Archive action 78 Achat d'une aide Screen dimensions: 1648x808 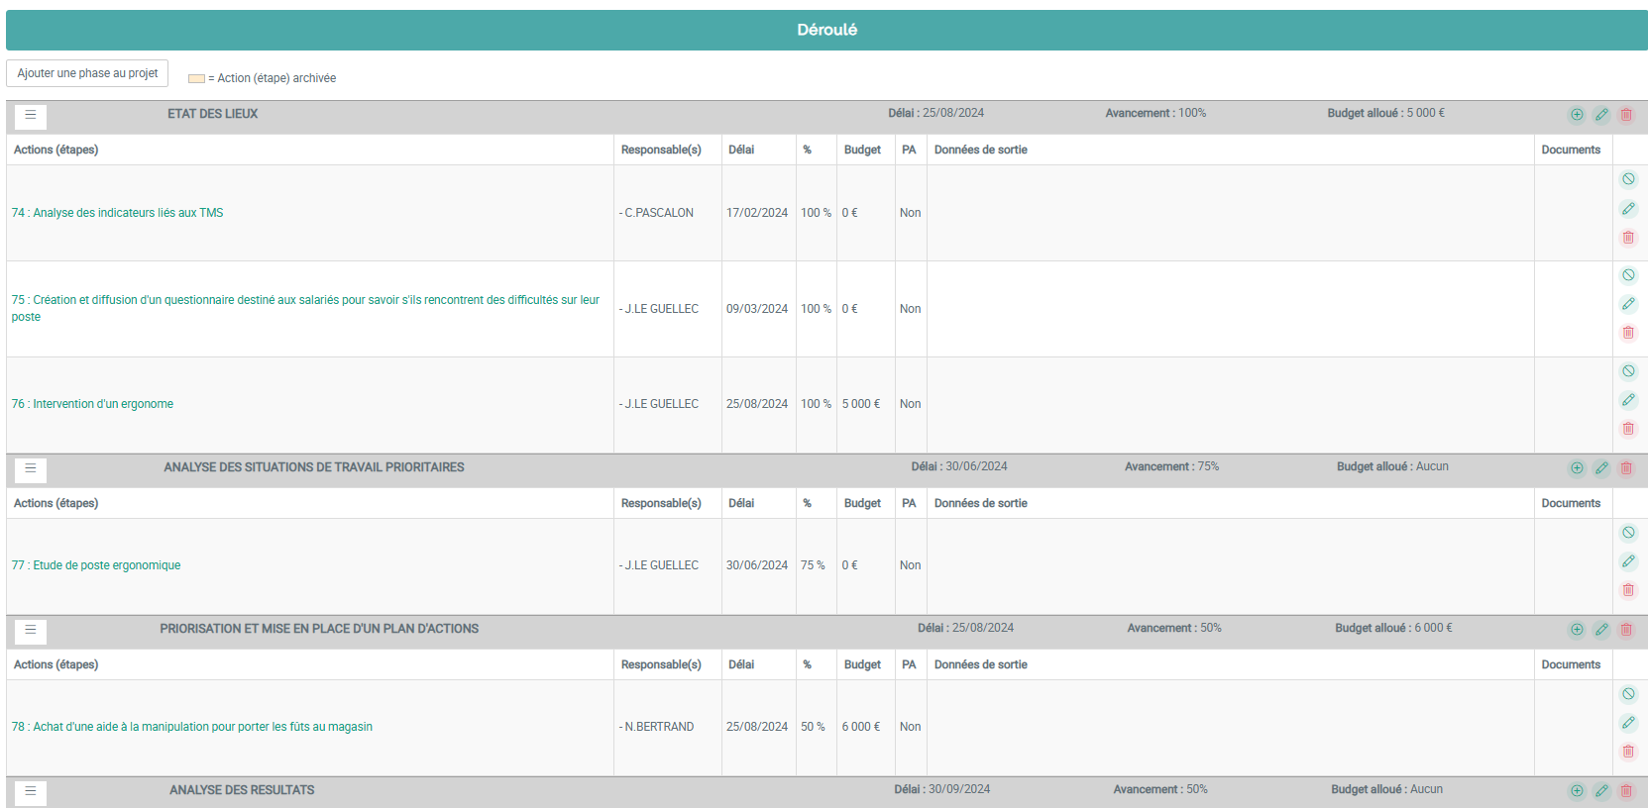(1628, 694)
